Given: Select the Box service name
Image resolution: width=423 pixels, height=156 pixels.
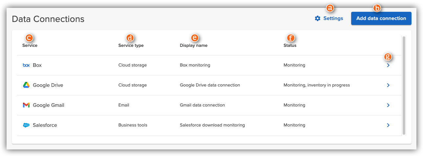Looking at the screenshot, I should coord(37,65).
